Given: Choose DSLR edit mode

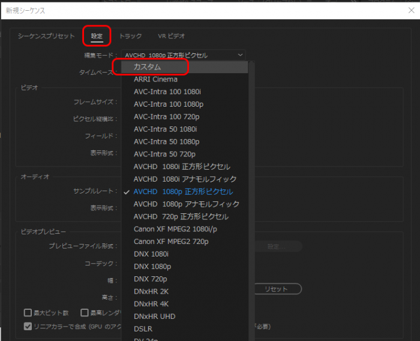Looking at the screenshot, I should pos(184,329).
